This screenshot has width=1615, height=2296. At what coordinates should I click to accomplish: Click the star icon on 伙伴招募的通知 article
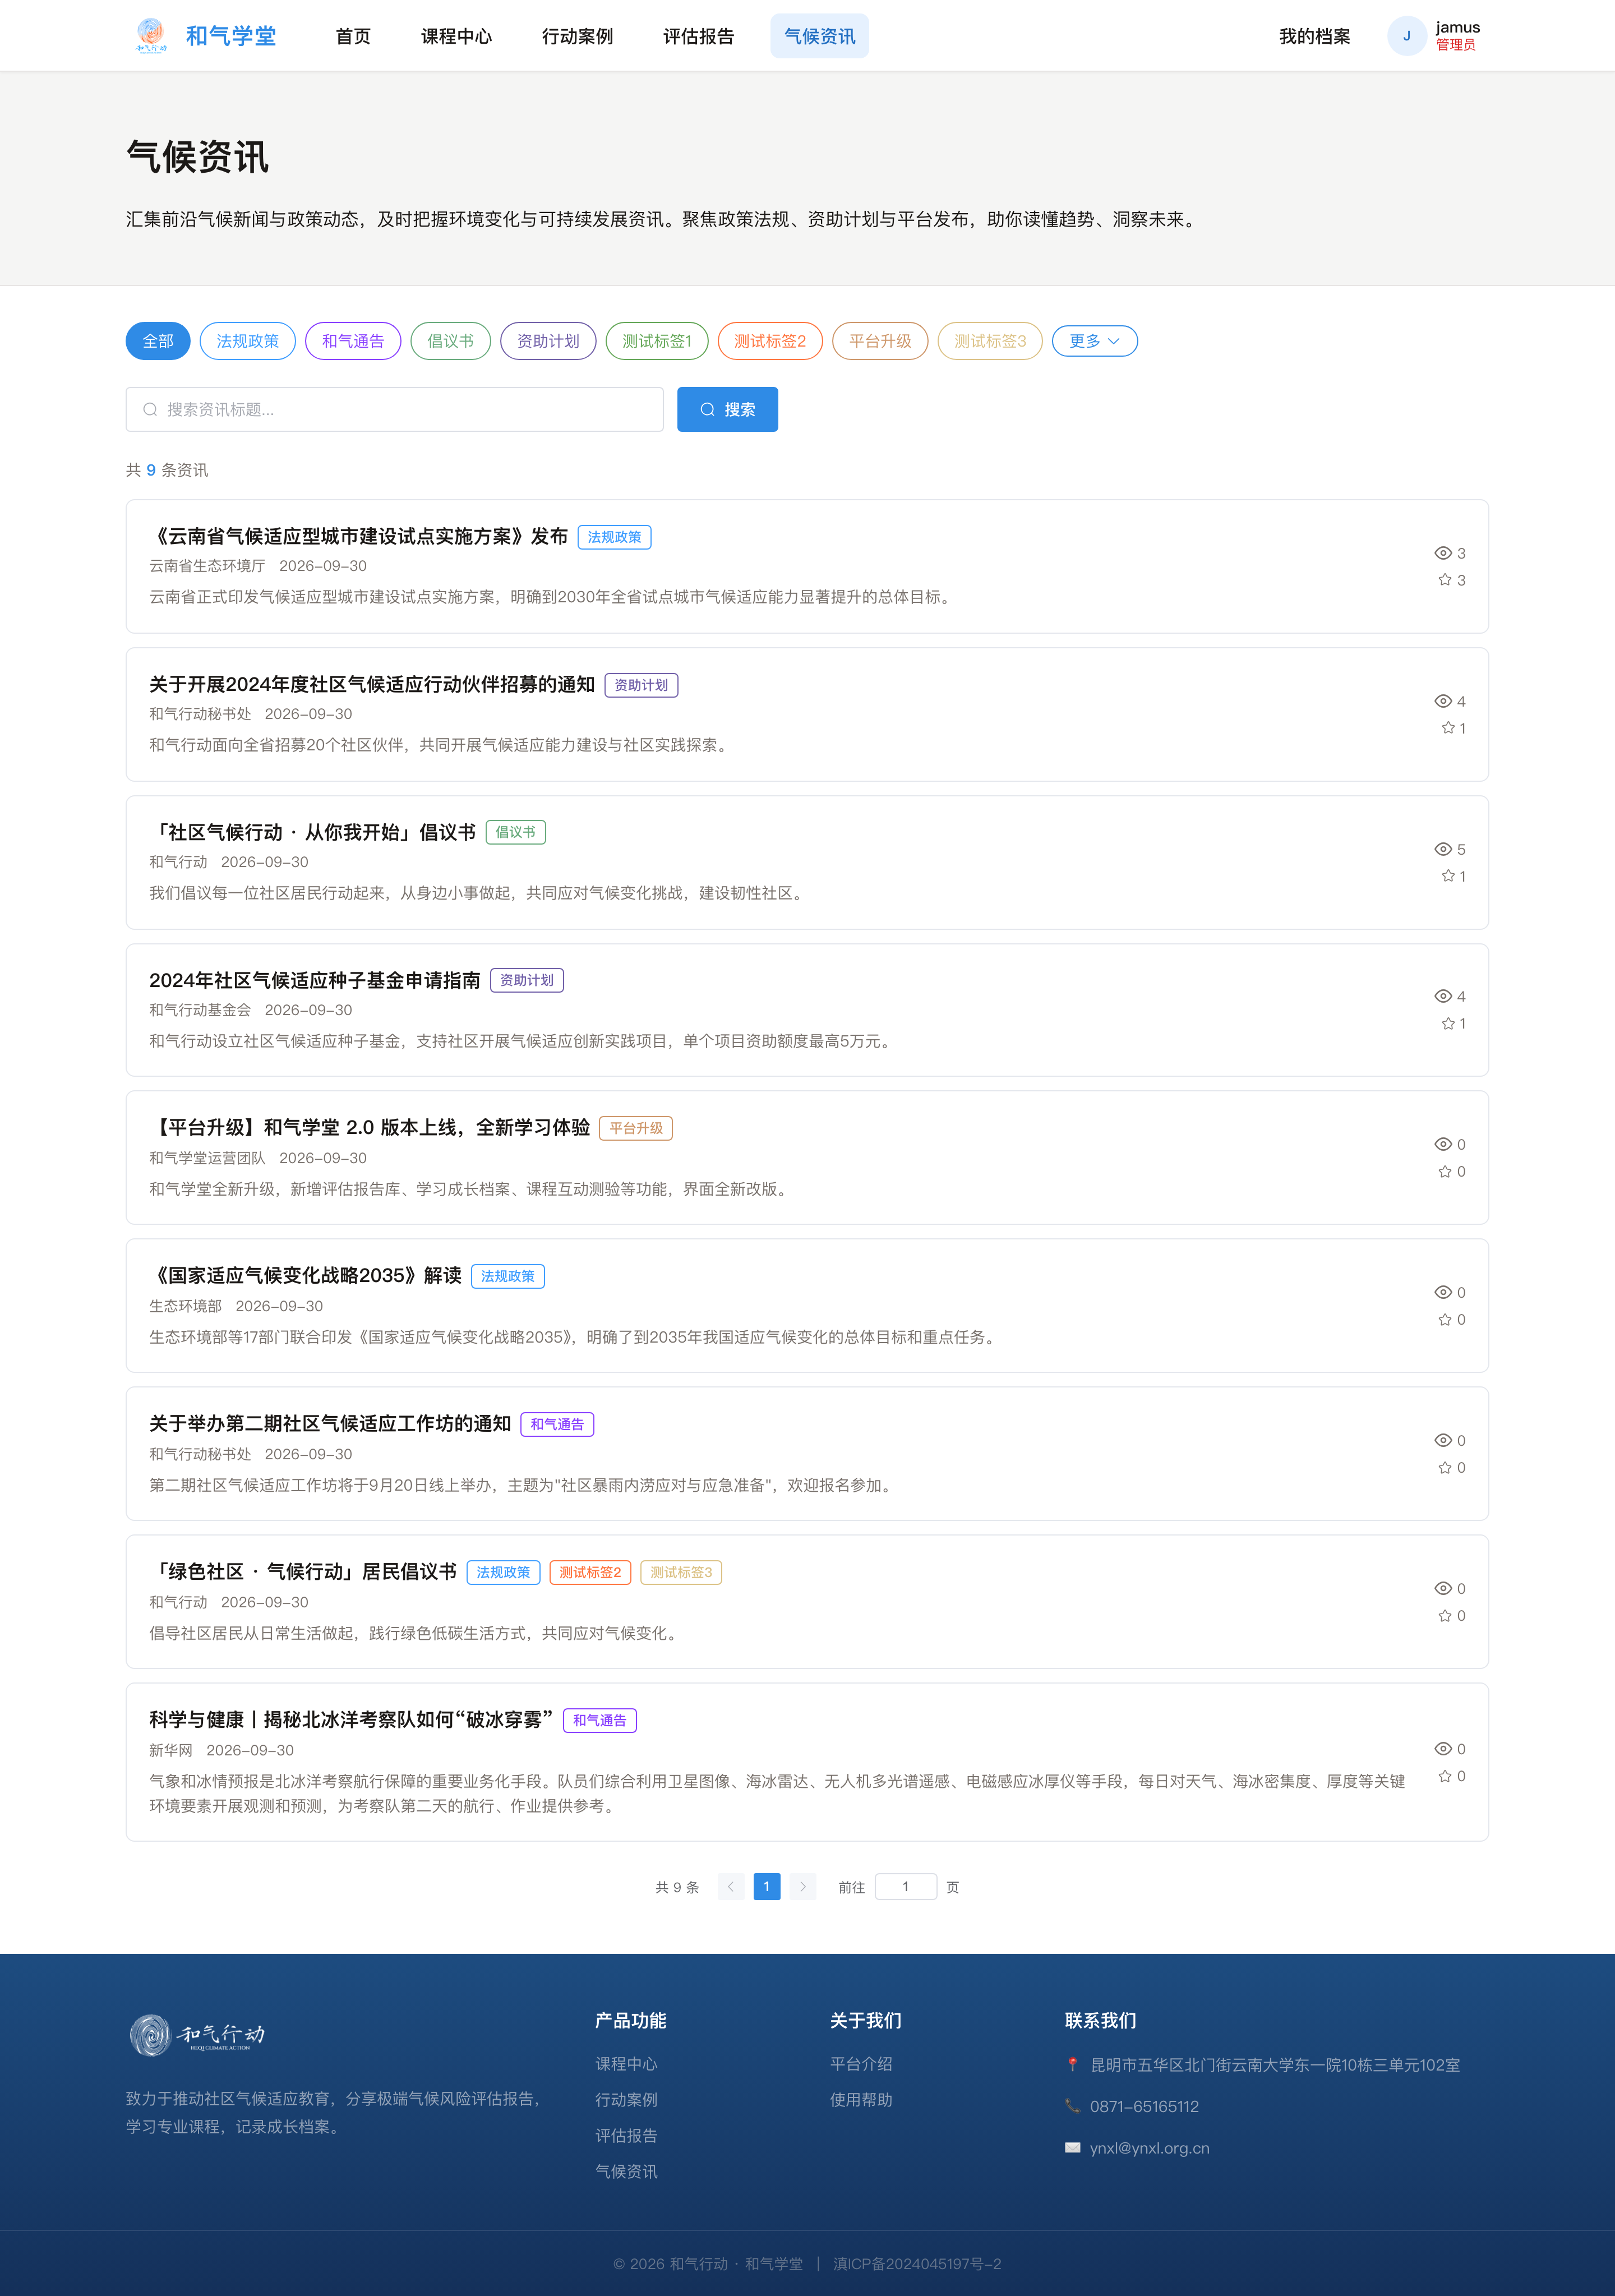tap(1448, 728)
